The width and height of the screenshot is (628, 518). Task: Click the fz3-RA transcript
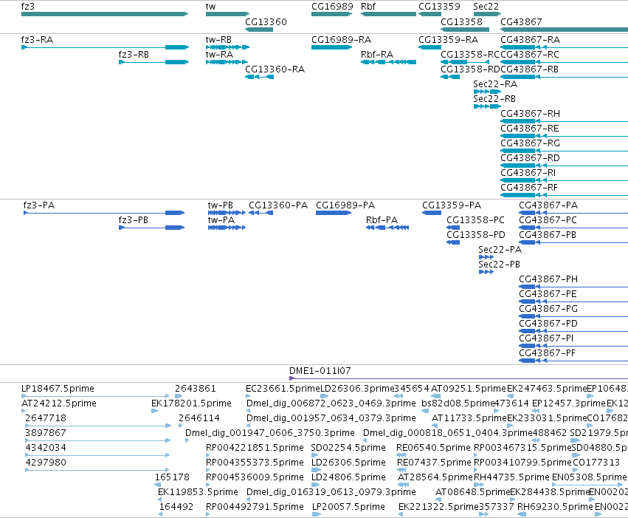pos(105,47)
